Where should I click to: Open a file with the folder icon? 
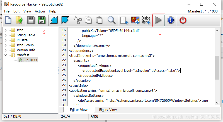point(19,20)
